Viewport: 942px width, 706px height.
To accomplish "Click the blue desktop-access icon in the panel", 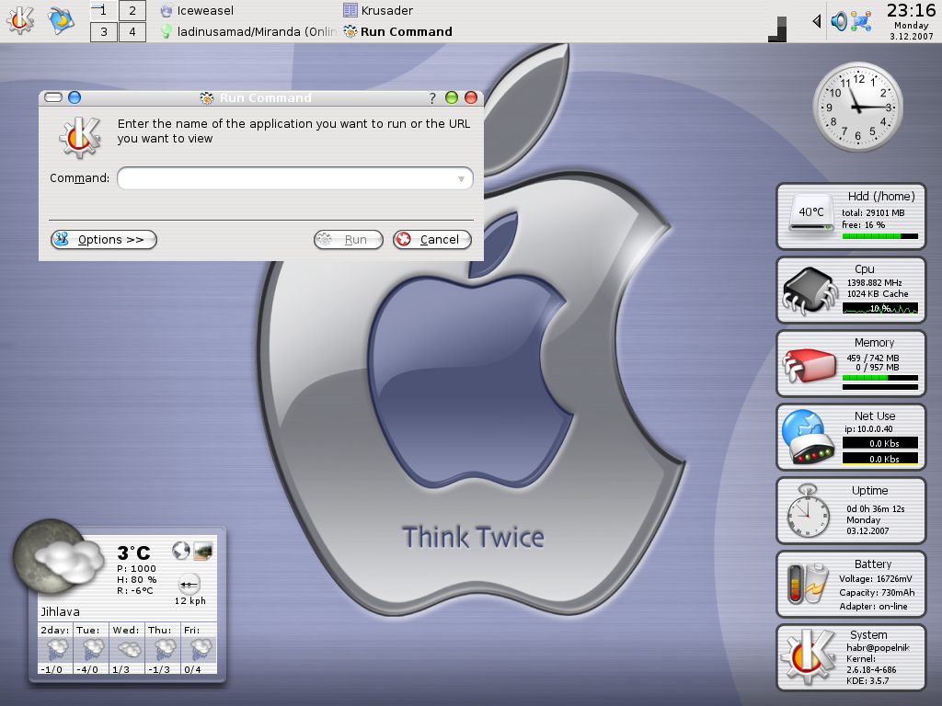I will (x=61, y=21).
